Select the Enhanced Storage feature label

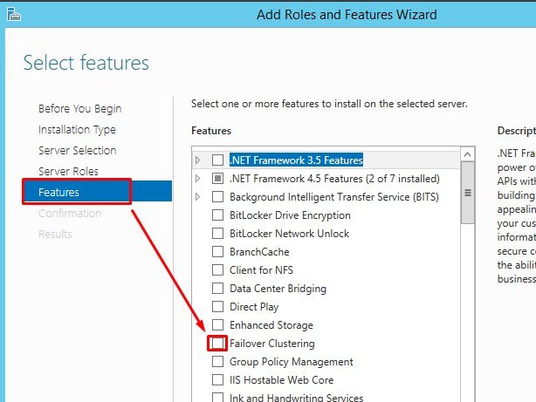click(x=271, y=325)
